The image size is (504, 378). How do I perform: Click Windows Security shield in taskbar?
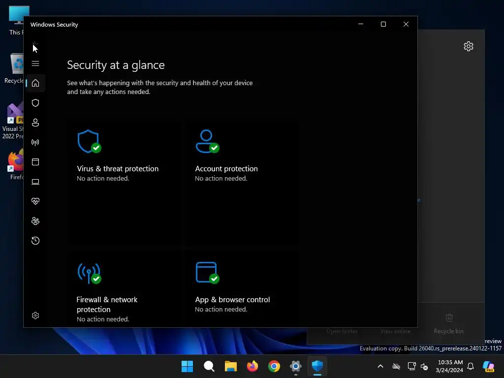pyautogui.click(x=317, y=366)
